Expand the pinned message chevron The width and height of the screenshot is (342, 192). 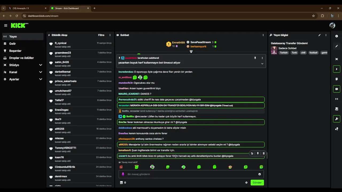point(262,64)
